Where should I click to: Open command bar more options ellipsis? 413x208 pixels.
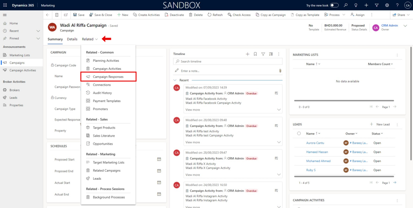click(x=372, y=15)
